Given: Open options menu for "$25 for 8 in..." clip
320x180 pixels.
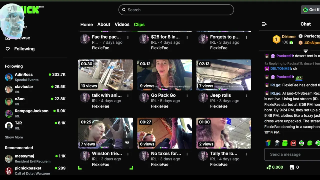Looking at the screenshot, I should click(187, 37).
